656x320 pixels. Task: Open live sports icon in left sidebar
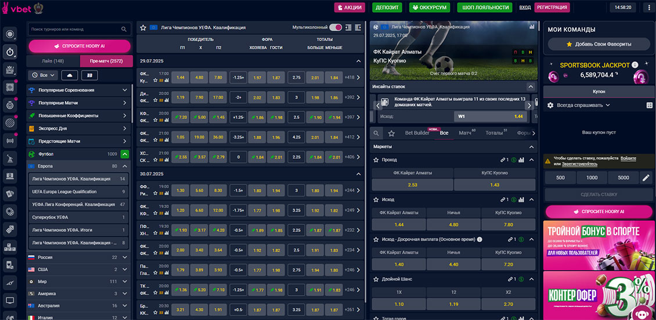[10, 34]
